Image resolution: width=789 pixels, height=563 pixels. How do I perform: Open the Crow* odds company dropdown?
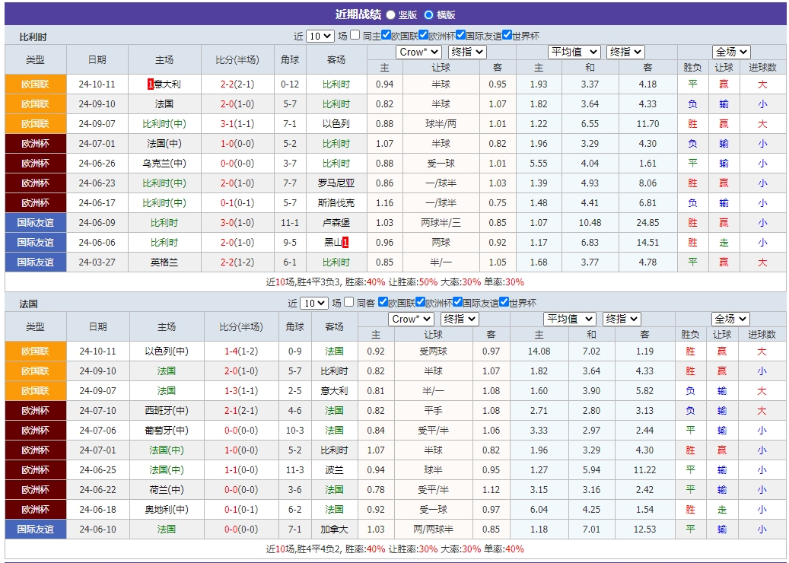(417, 52)
